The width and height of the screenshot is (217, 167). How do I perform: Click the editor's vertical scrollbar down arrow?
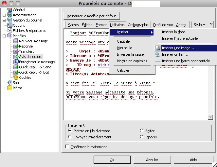click(x=210, y=117)
